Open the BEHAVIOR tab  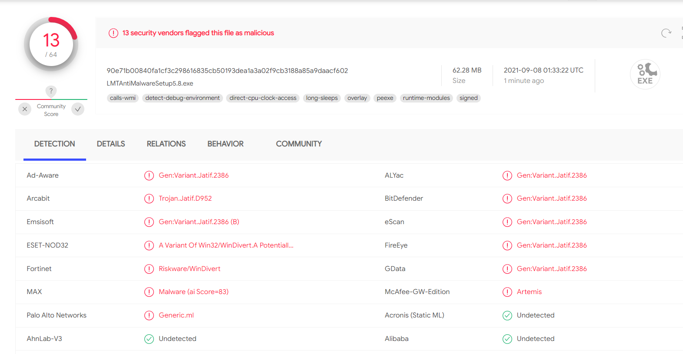point(225,144)
